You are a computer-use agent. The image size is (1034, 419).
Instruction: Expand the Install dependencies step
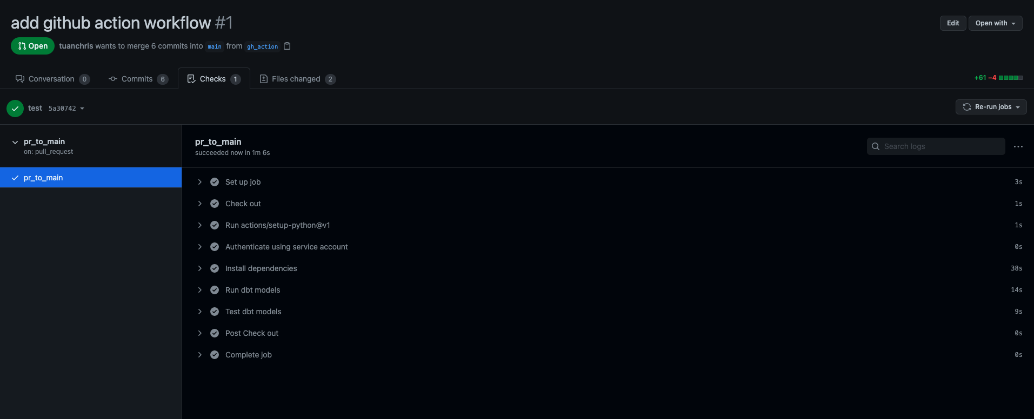(200, 268)
